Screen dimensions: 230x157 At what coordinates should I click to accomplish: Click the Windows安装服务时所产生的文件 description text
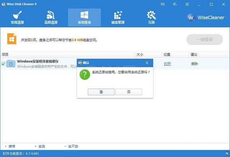(47, 66)
